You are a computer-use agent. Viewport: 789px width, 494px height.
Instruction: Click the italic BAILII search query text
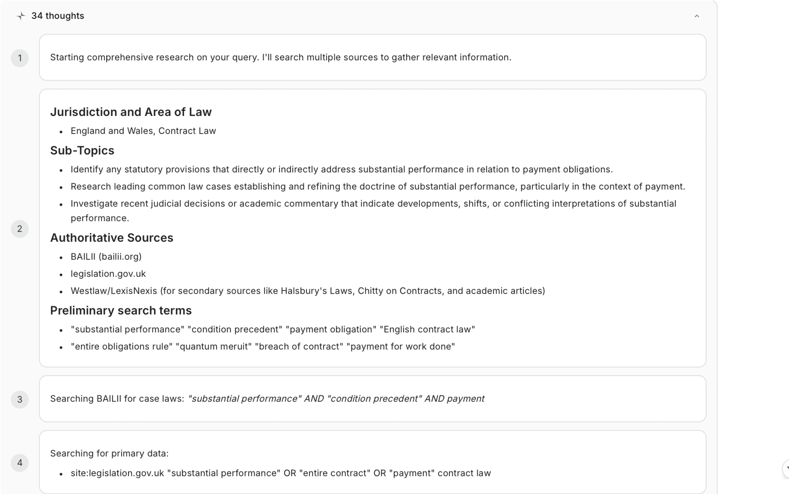tap(336, 399)
